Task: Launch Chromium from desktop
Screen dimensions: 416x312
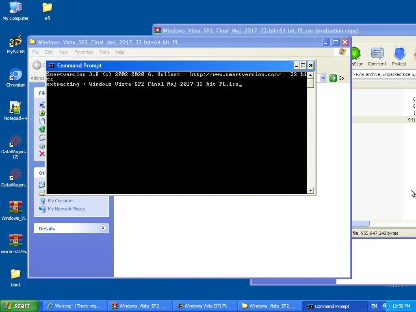Action: pos(15,78)
